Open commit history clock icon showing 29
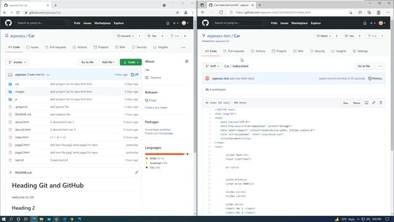Viewport: 394px width, 222px height. click(x=135, y=75)
